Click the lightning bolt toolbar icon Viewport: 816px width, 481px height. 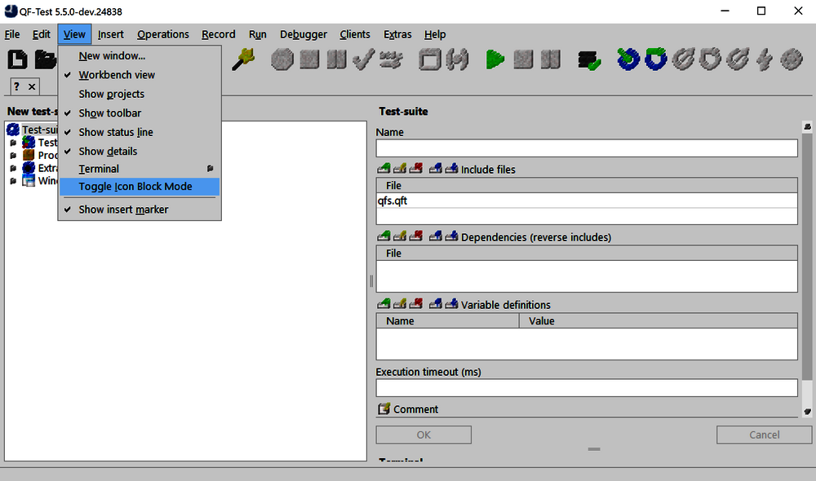(x=765, y=60)
